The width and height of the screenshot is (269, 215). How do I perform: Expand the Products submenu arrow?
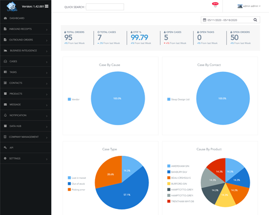(x=47, y=94)
